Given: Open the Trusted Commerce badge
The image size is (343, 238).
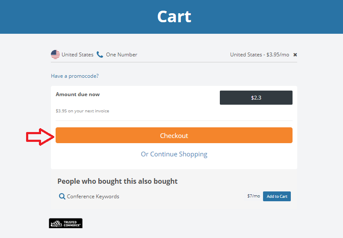Looking at the screenshot, I should point(66,223).
